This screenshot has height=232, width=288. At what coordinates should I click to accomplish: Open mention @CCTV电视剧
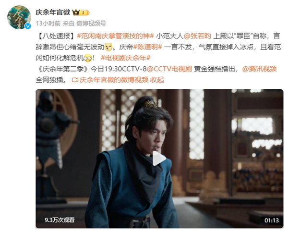[169, 69]
